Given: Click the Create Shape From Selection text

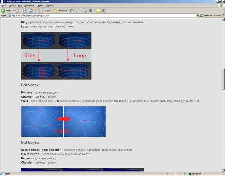Looking at the screenshot, I should click(41, 150).
